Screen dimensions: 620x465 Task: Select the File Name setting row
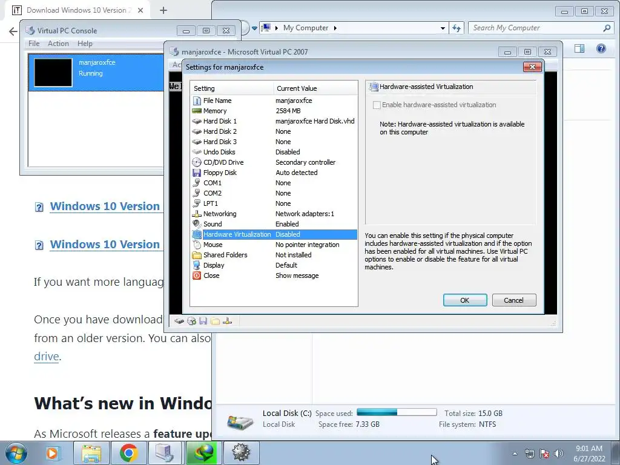[274, 101]
